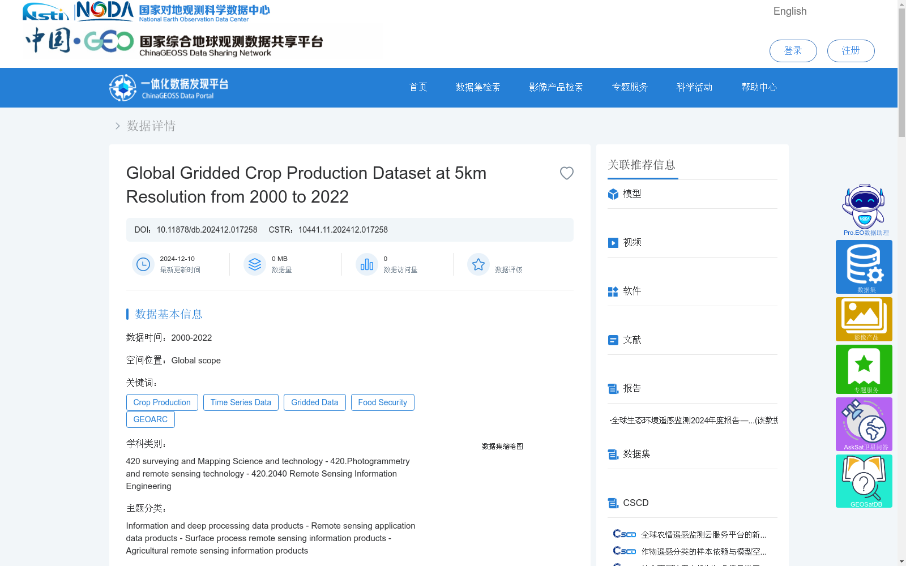This screenshot has height=566, width=906.
Task: Click the heart favorite icon beside dataset title
Action: pyautogui.click(x=566, y=173)
